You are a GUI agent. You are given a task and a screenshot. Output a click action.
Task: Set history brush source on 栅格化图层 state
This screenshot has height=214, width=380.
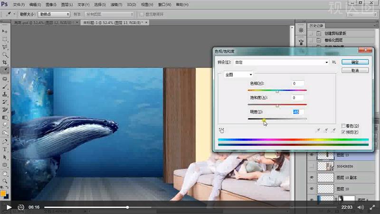pos(311,40)
